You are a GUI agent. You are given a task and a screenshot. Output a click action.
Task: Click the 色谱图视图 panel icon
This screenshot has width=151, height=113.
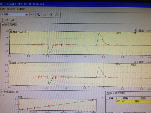click(3, 25)
